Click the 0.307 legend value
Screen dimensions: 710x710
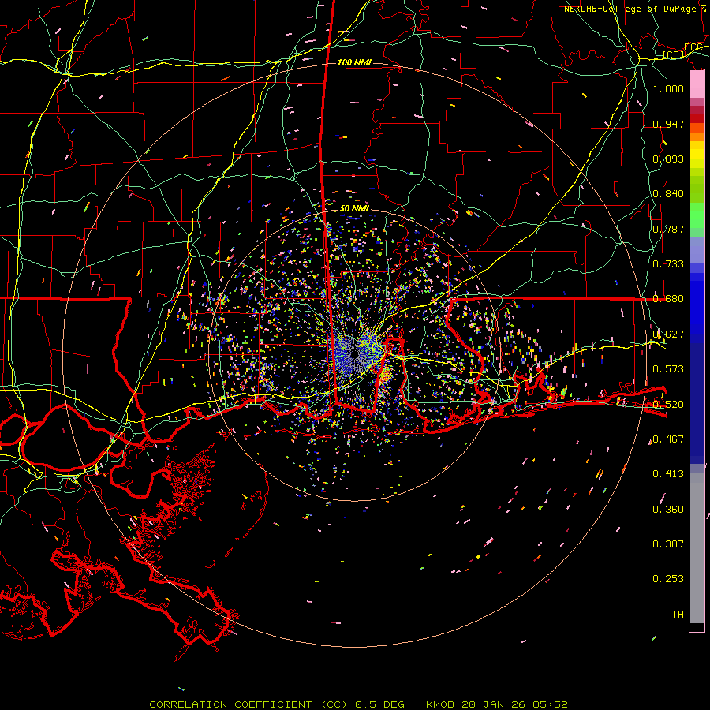tap(668, 544)
